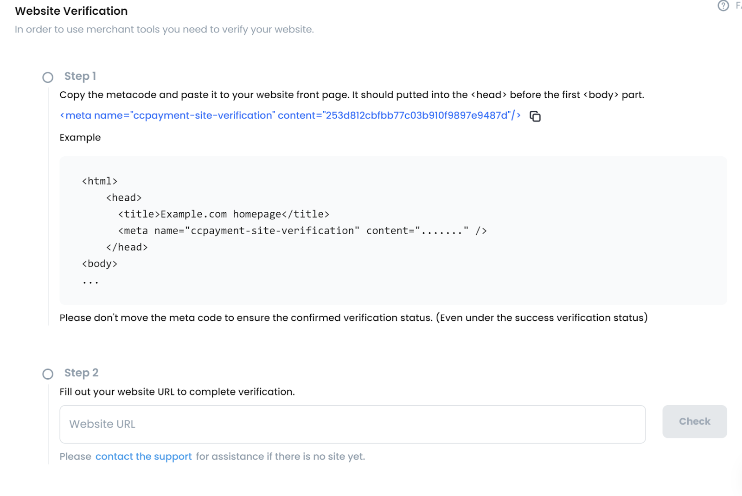Click the Fill out your website URL instruction
Viewport: 742px width, 496px height.
(x=177, y=392)
